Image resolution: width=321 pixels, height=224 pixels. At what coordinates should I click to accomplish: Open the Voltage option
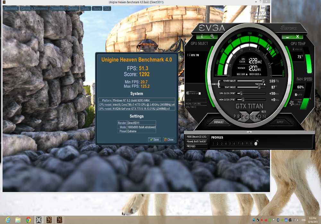click(191, 107)
